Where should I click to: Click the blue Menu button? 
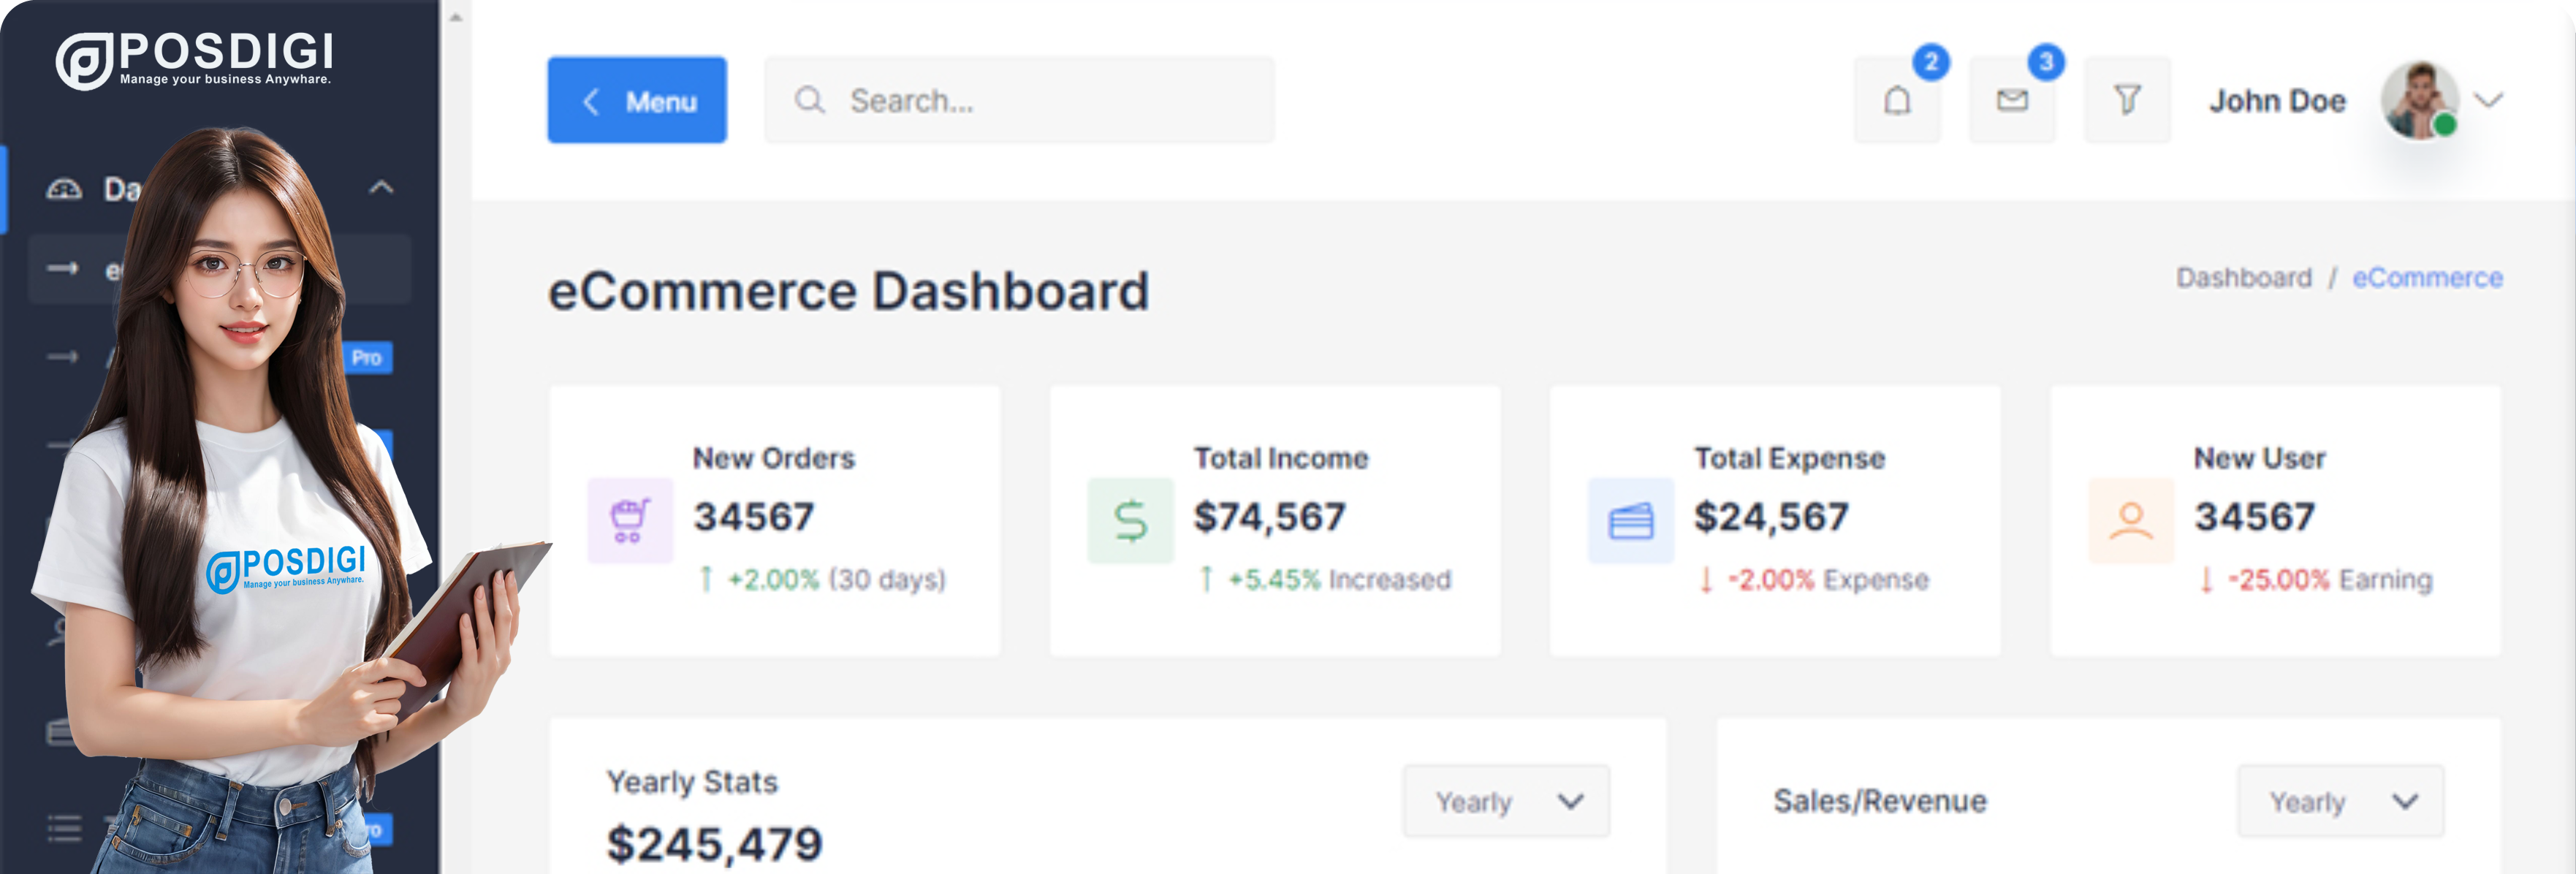coord(637,100)
